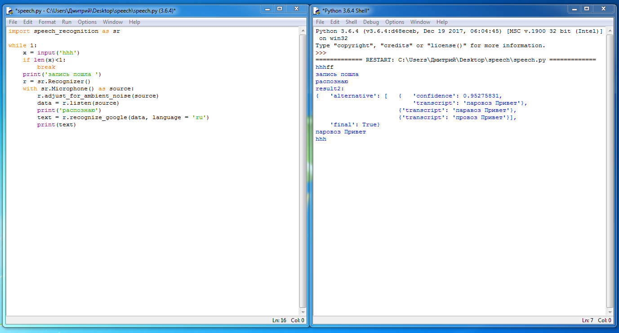
Task: Click r.adjust_for_ambient_noise(source) line
Action: [98, 96]
